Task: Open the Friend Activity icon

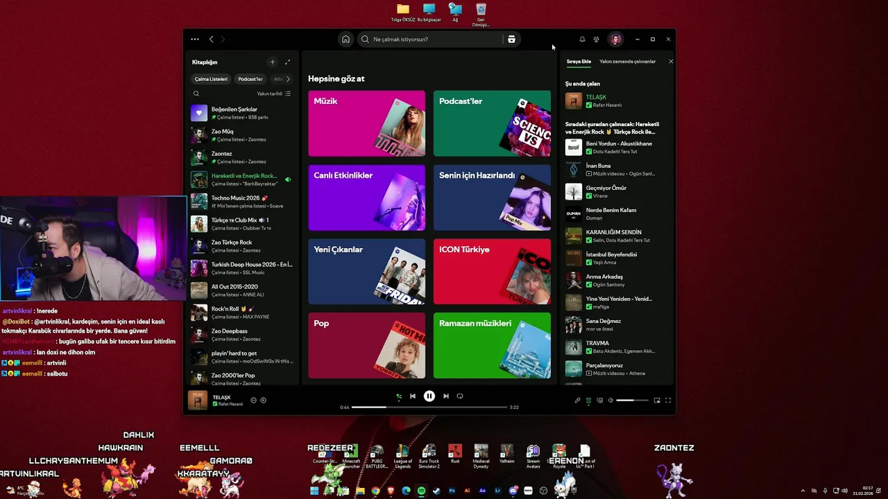Action: 596,40
